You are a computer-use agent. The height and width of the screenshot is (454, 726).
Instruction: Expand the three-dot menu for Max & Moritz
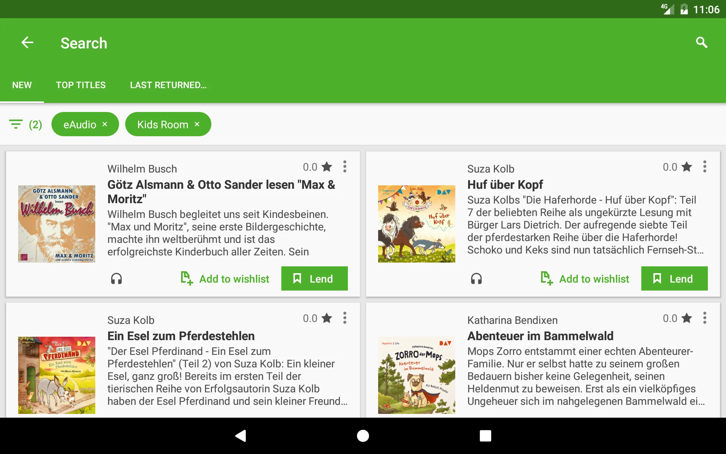(x=344, y=167)
